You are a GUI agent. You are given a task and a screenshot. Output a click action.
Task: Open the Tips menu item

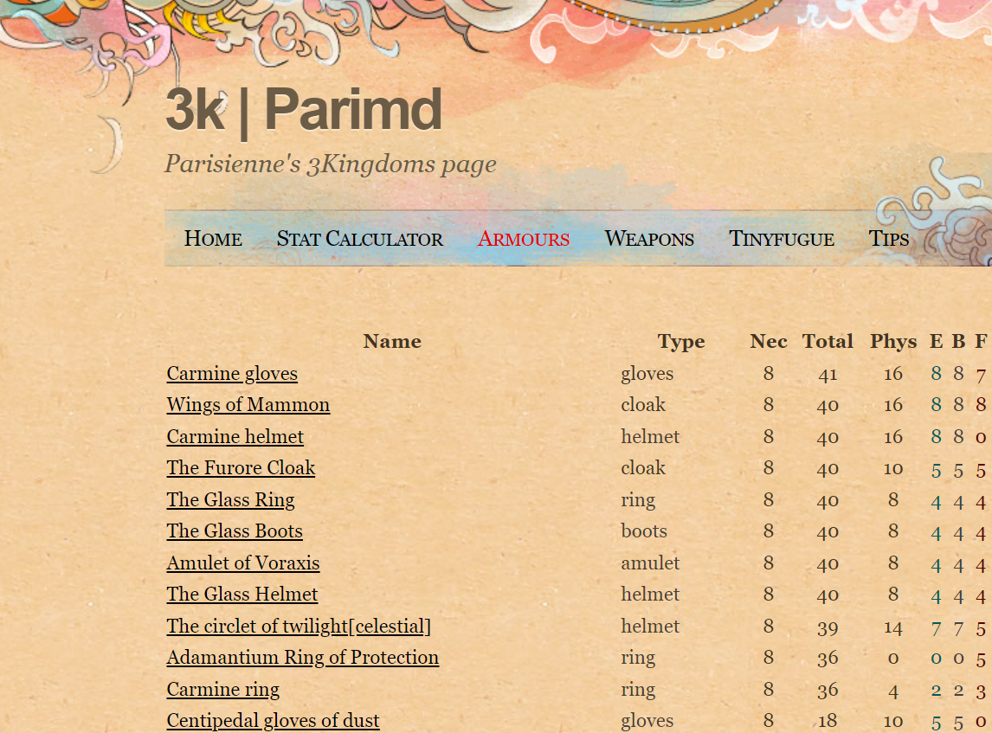889,239
